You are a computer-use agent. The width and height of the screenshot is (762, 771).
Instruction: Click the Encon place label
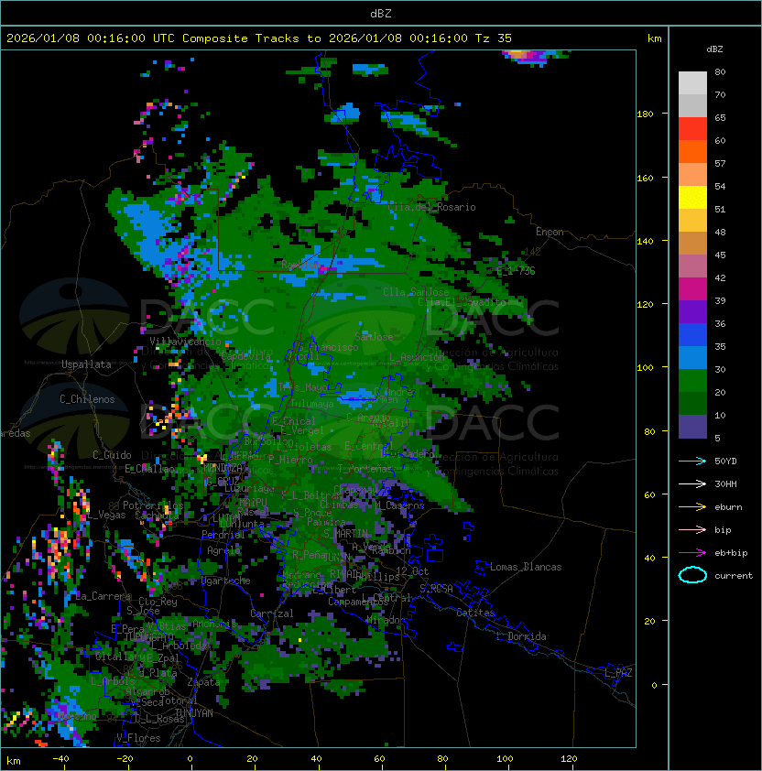coord(550,232)
